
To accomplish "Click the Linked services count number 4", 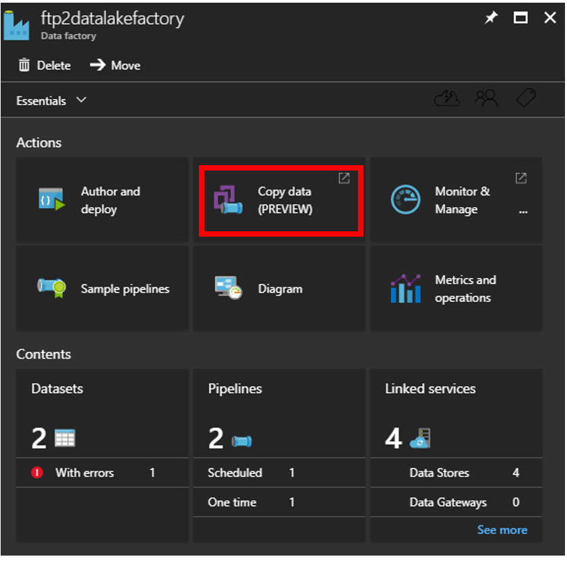I will click(394, 438).
